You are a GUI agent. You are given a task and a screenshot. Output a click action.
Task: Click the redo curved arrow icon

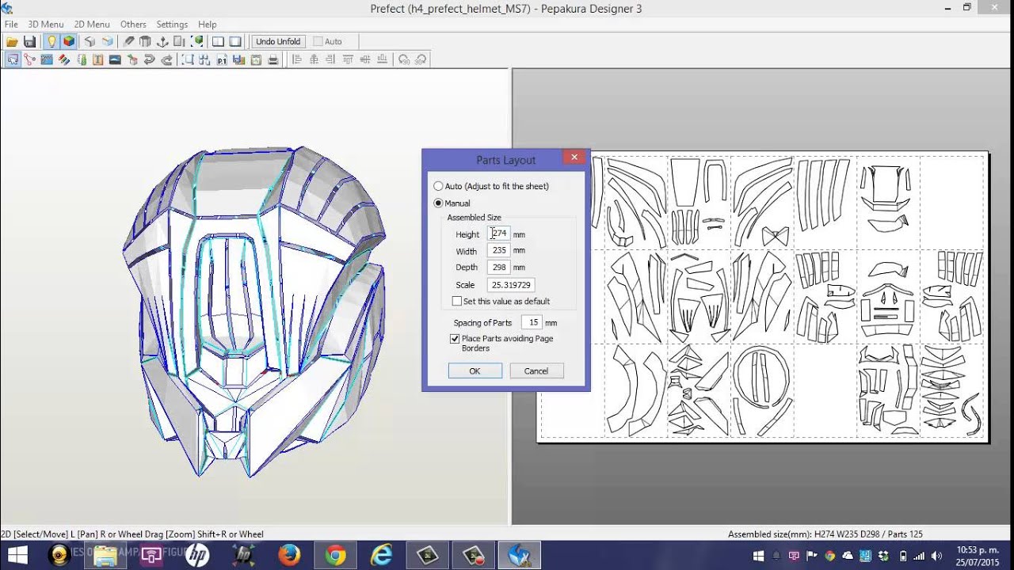[167, 59]
